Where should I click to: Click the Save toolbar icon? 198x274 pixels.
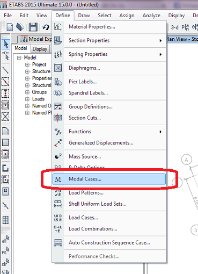(x=33, y=27)
